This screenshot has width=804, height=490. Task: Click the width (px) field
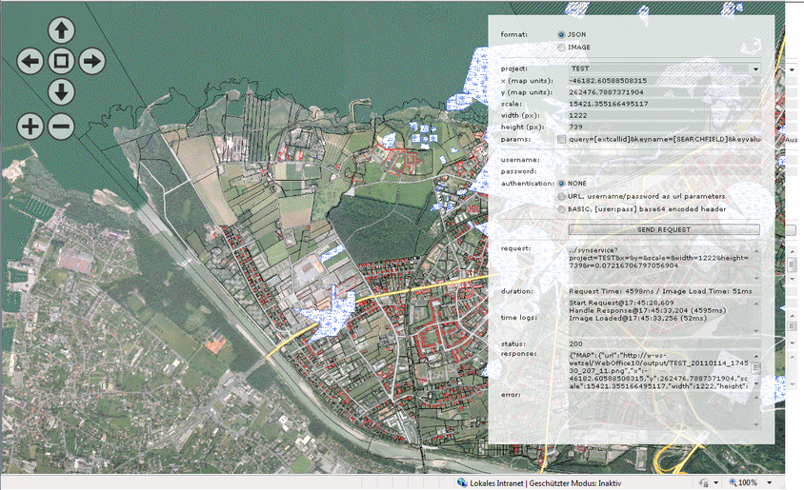click(x=663, y=115)
